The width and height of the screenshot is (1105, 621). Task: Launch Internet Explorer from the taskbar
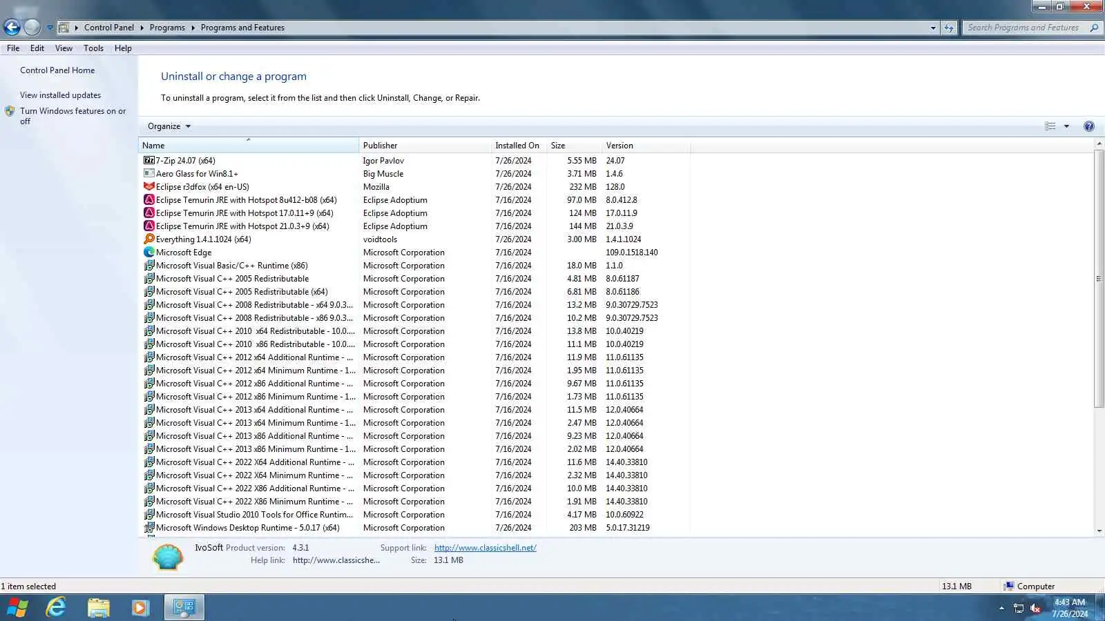pyautogui.click(x=56, y=607)
